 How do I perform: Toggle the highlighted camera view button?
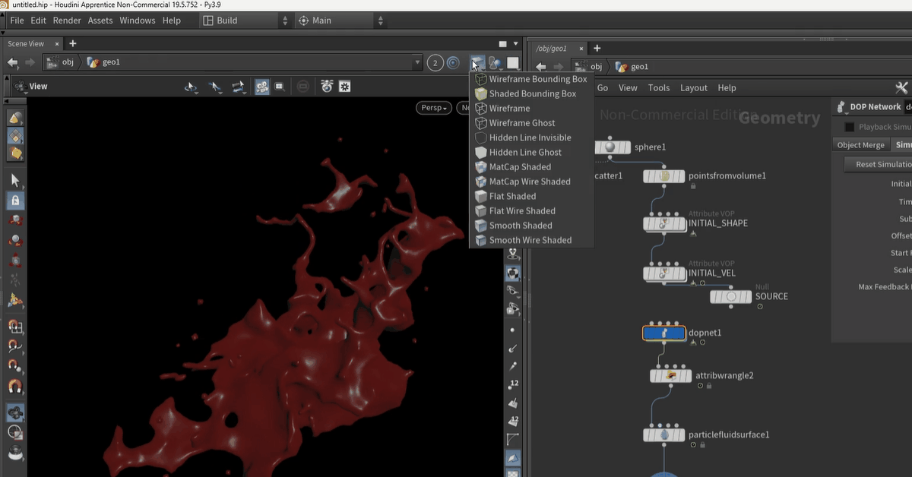(261, 87)
